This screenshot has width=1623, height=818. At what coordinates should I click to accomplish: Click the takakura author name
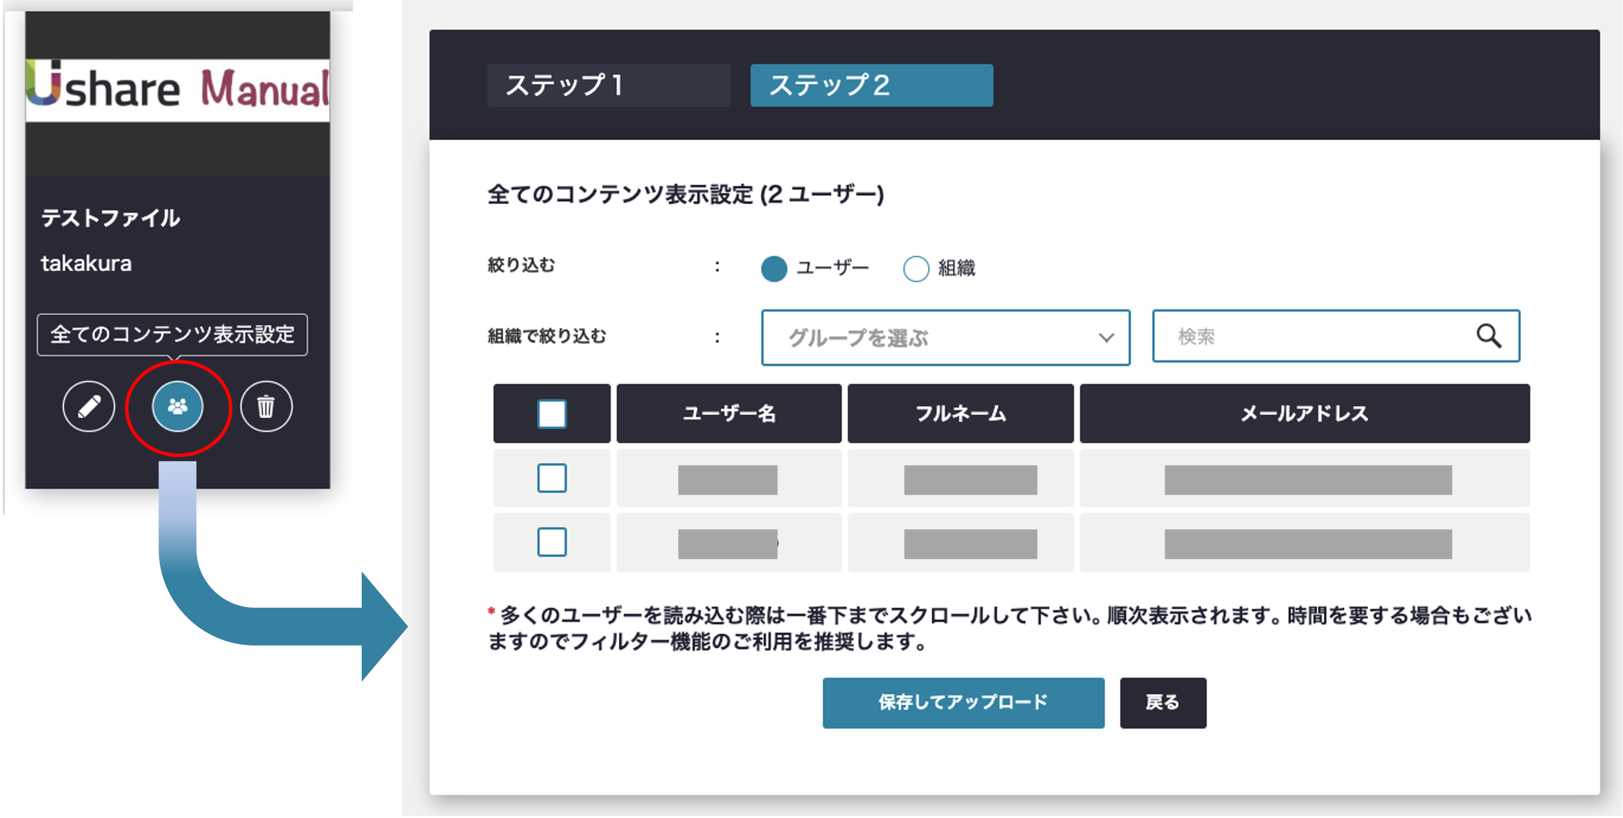point(86,263)
